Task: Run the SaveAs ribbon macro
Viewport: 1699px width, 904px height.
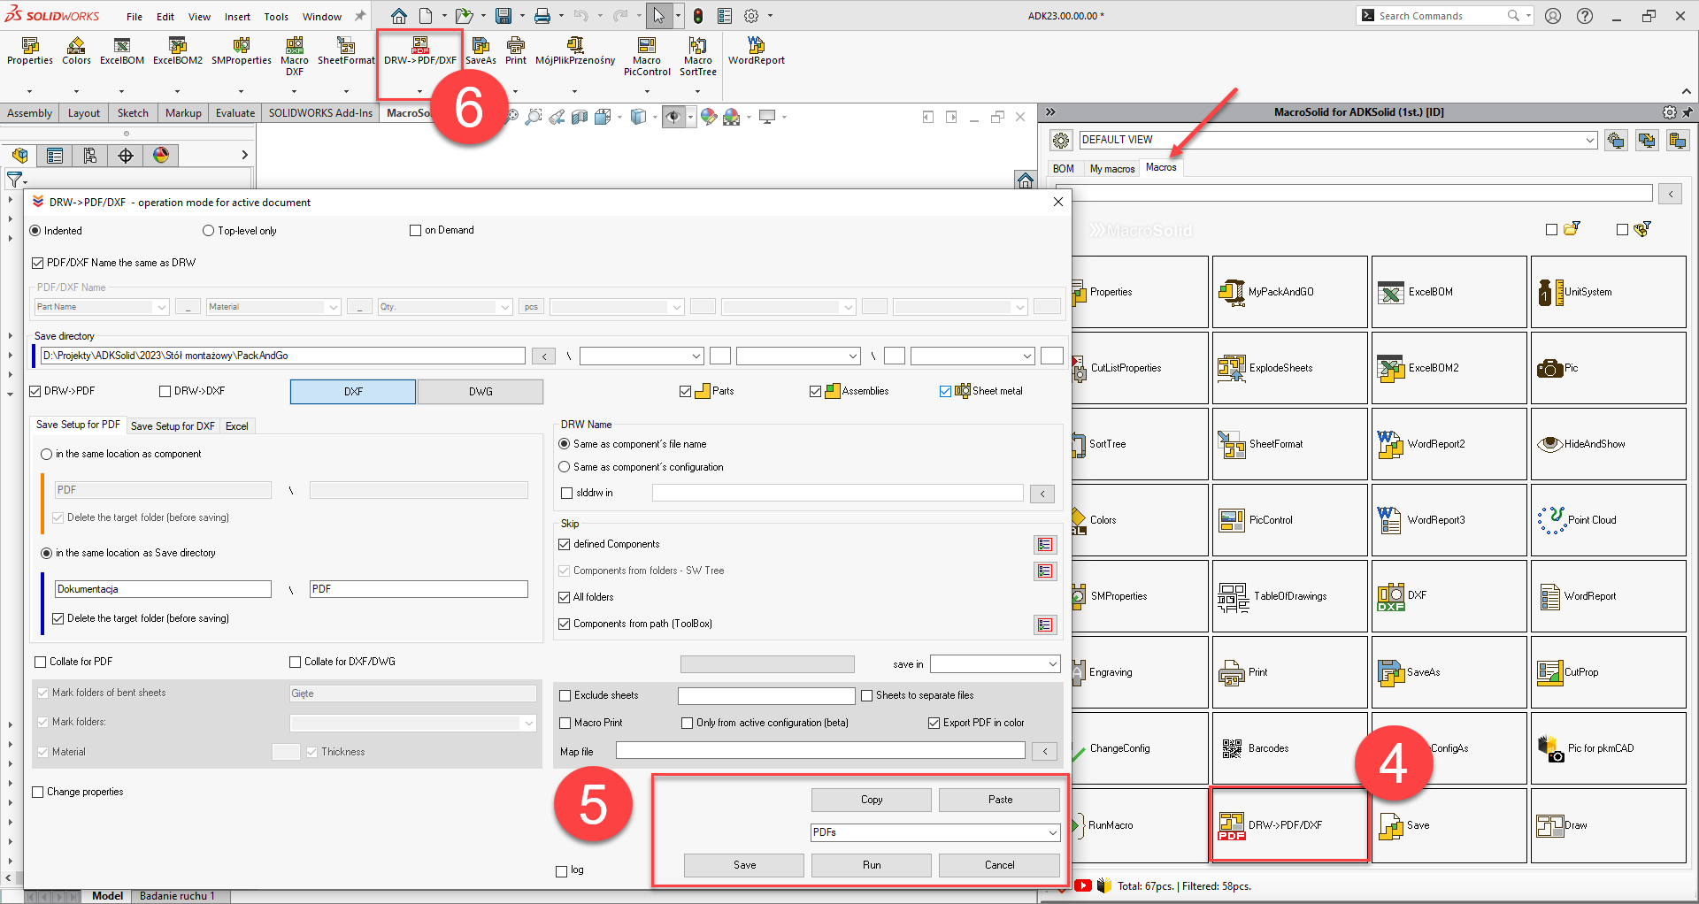Action: (x=480, y=51)
